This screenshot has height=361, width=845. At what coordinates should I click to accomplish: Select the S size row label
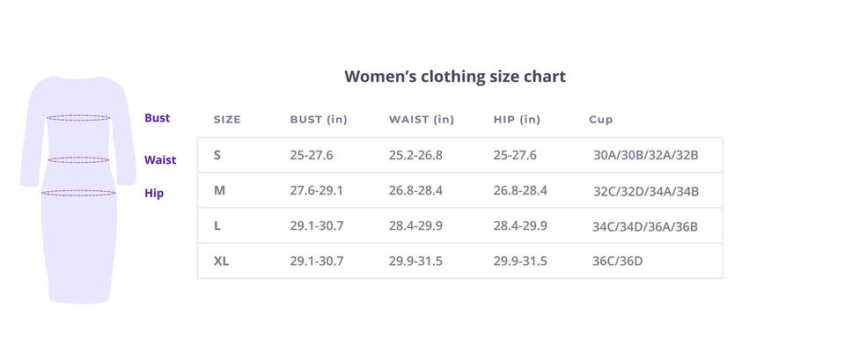pos(217,155)
